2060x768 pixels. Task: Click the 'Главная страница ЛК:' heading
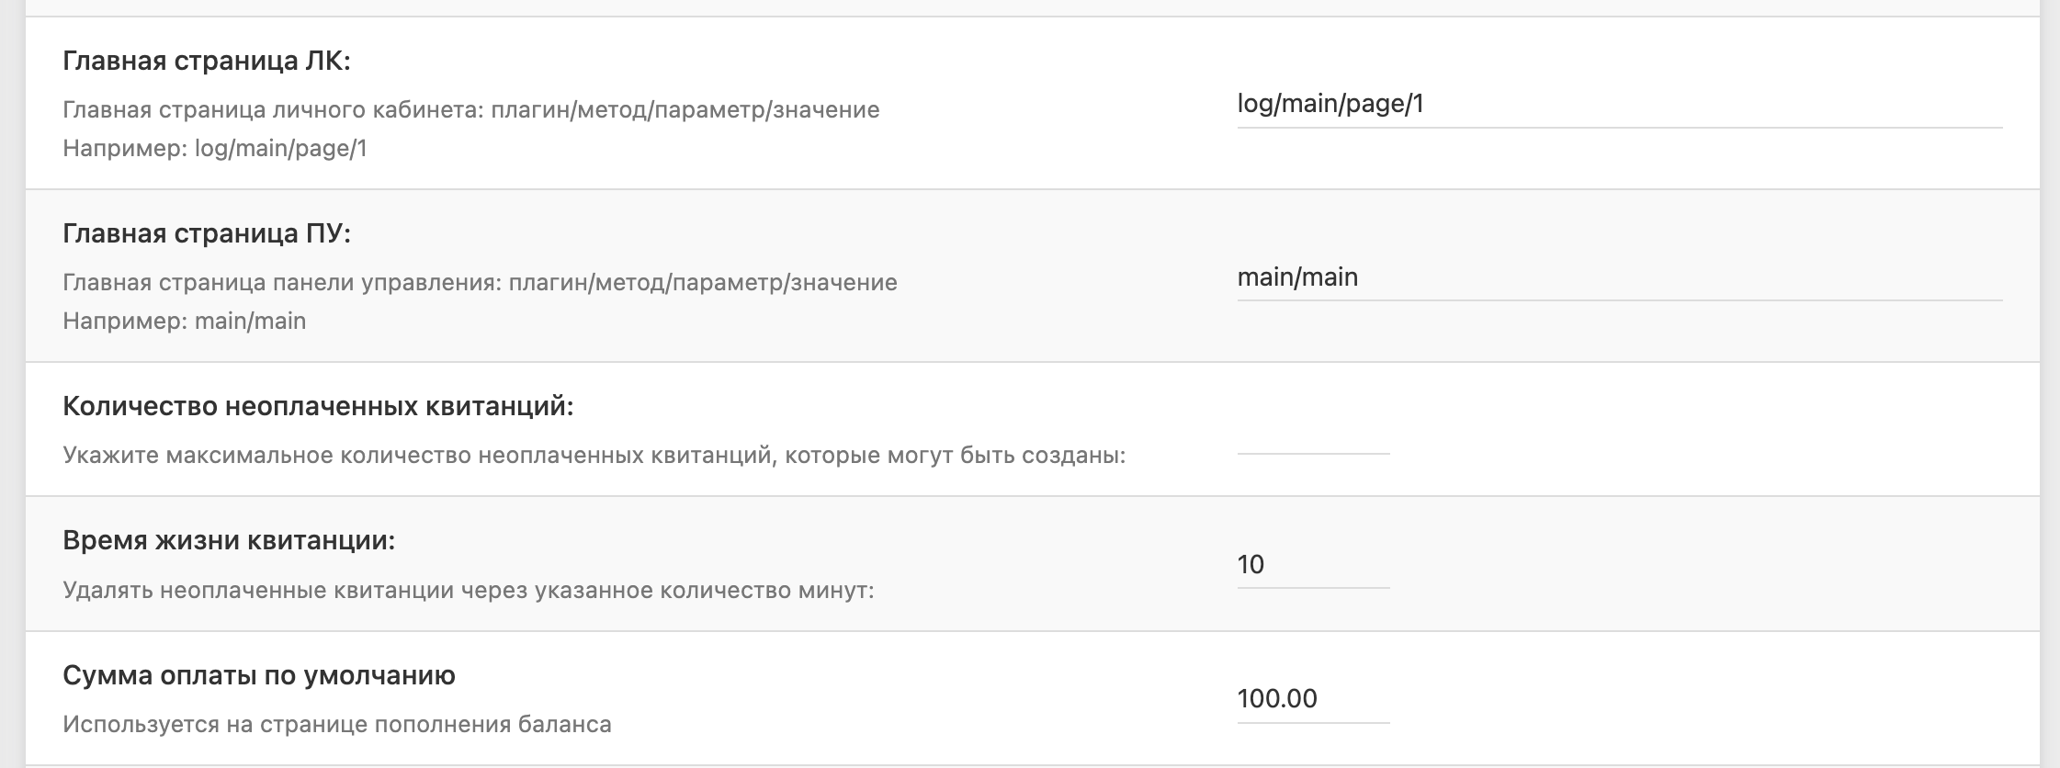[x=207, y=62]
